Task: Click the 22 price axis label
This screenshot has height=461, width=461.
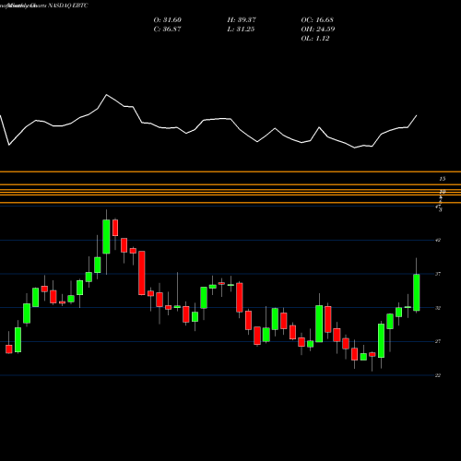Action: point(438,375)
